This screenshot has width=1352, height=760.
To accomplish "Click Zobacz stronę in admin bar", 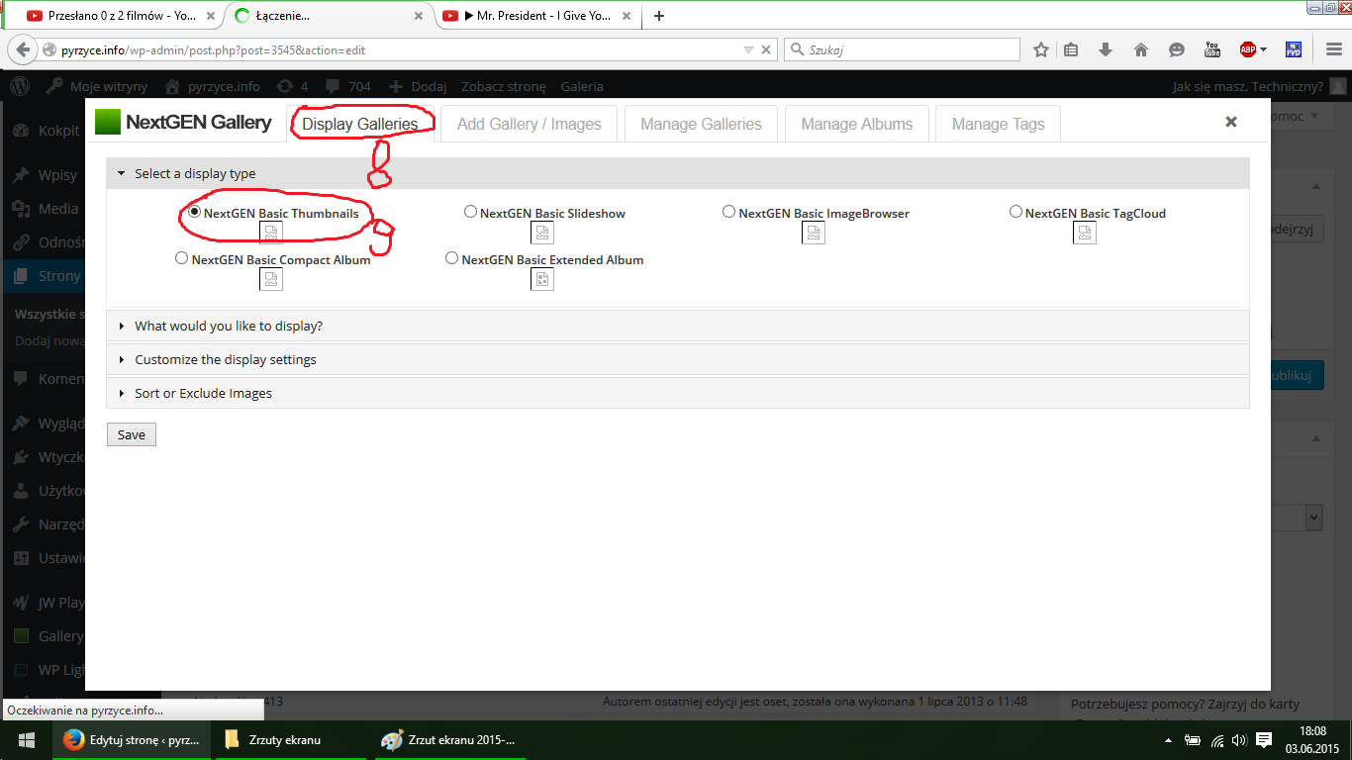I will click(x=503, y=87).
